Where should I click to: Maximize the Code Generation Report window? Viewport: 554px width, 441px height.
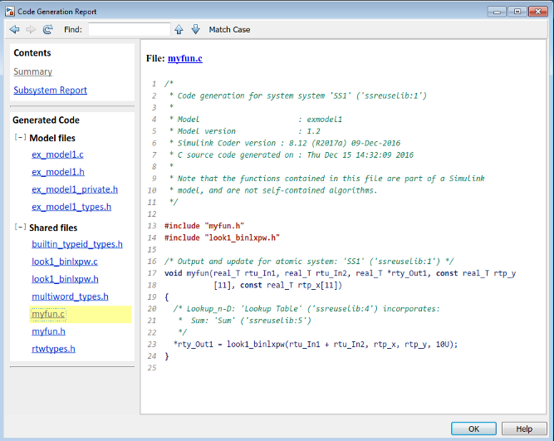click(517, 12)
